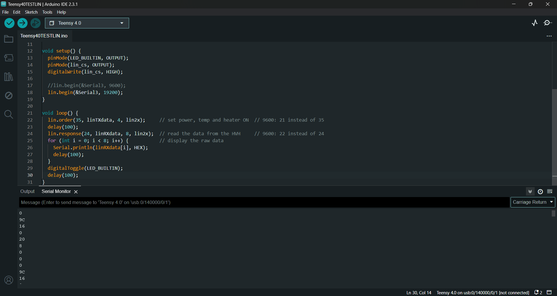Start debugging with the debug play icon
The image size is (557, 296).
click(x=35, y=23)
